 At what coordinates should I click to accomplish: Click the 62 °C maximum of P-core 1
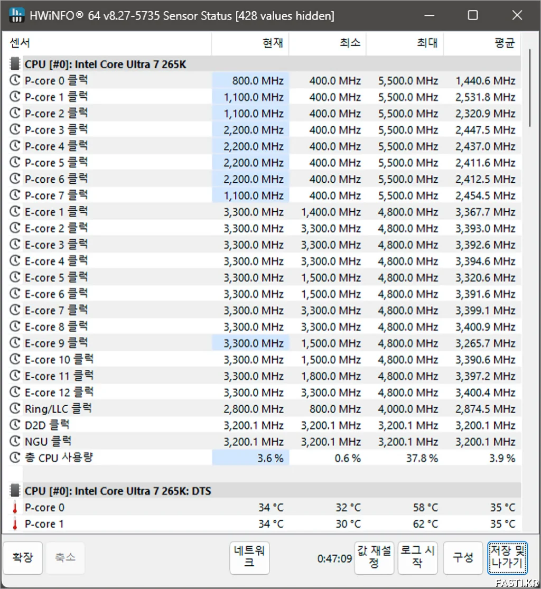coord(425,523)
